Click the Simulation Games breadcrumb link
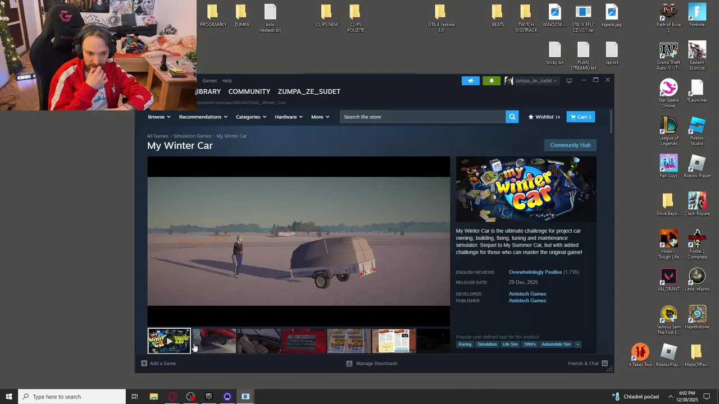719x404 pixels. click(x=192, y=136)
